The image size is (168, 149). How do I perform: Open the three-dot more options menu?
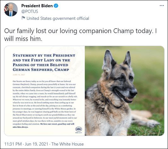coord(162,6)
